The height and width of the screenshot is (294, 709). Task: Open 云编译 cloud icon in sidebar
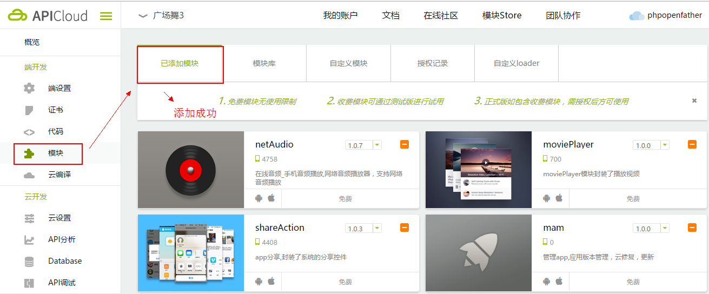click(x=29, y=175)
